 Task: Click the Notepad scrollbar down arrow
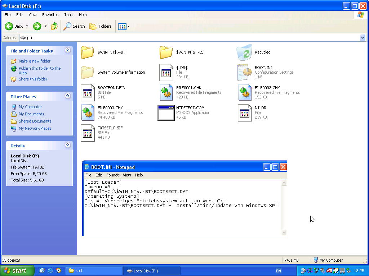[x=284, y=233]
